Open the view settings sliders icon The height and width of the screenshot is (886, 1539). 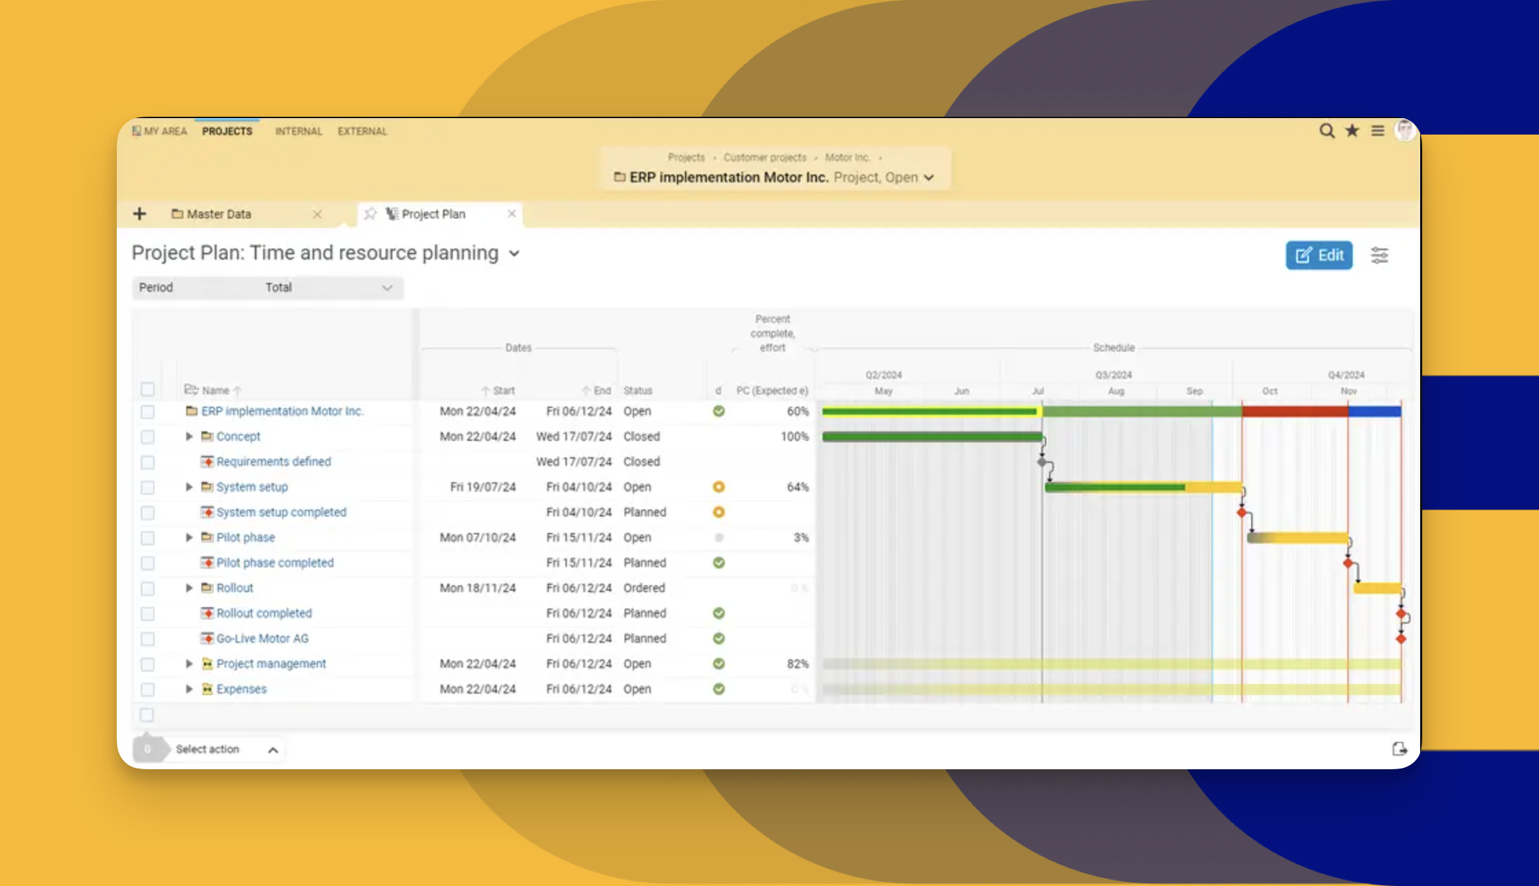[1380, 255]
